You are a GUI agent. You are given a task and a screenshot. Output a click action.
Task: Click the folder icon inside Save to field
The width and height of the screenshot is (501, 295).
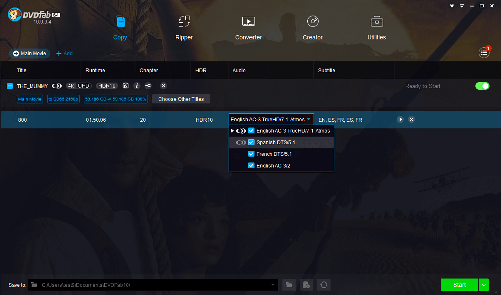pyautogui.click(x=34, y=285)
